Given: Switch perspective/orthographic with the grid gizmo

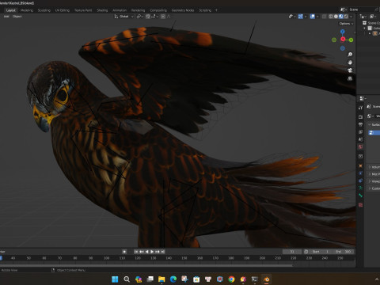Looking at the screenshot, I should pos(350,78).
